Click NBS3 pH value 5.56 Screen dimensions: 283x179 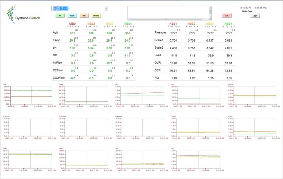(x=109, y=48)
